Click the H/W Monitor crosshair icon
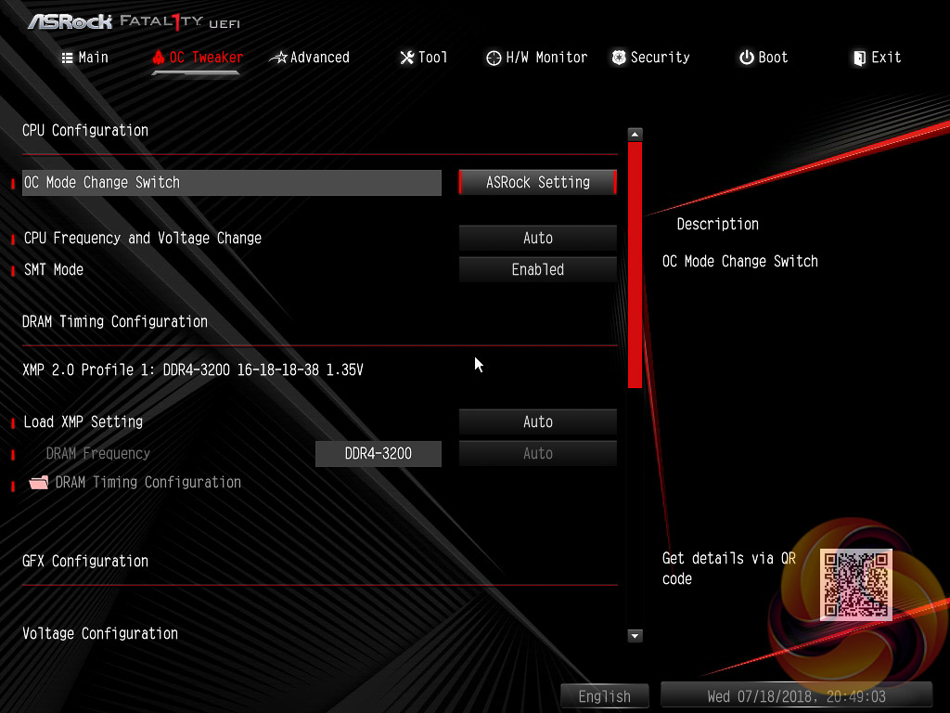The image size is (950, 713). tap(494, 58)
